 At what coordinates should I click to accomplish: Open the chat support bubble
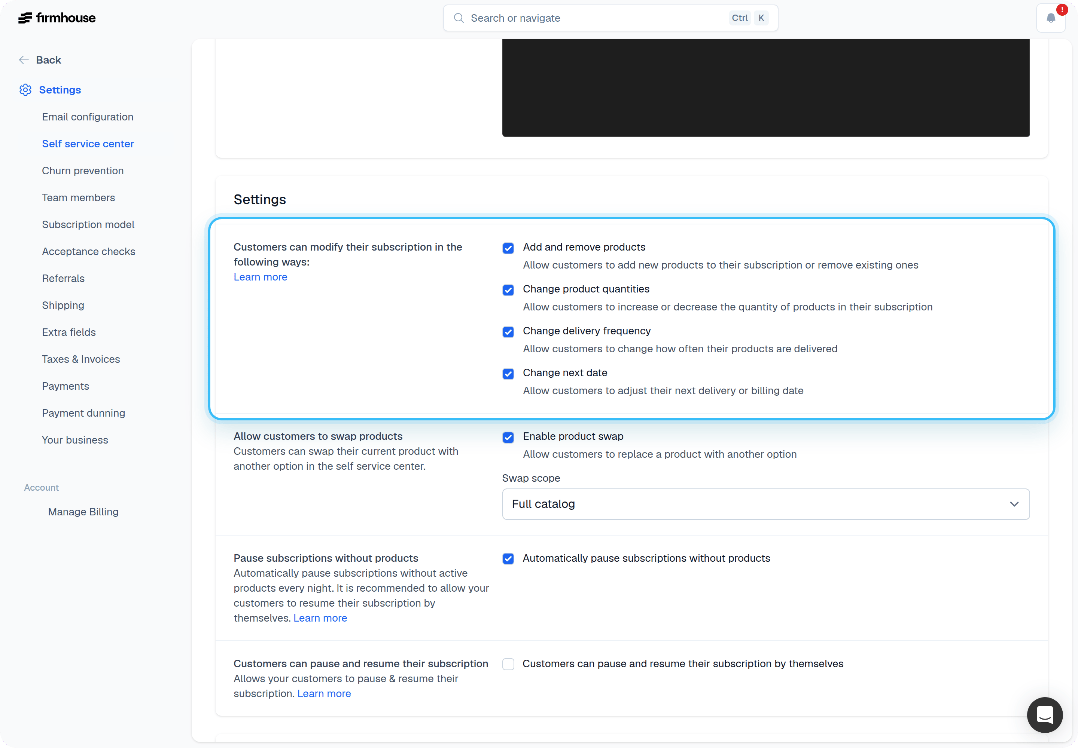pyautogui.click(x=1045, y=715)
